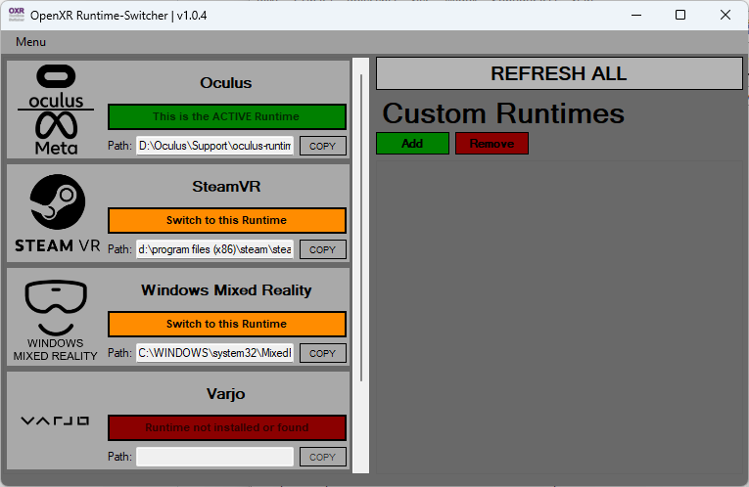
Task: Switch to the SteamVR runtime
Action: 227,220
